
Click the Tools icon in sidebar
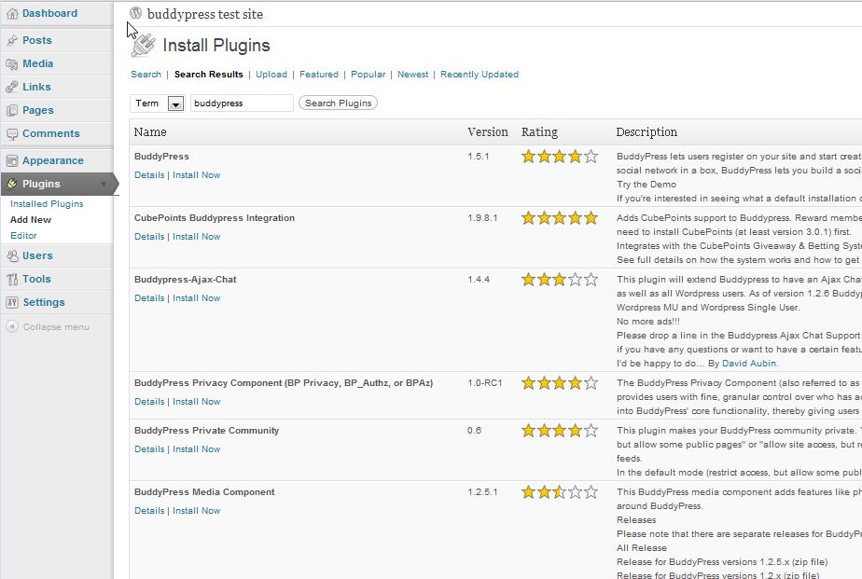(x=12, y=279)
